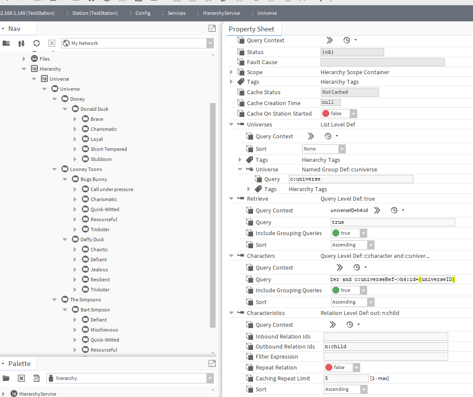This screenshot has height=397, width=473.
Task: Click the clock icon in Retrieve Query Context
Action: (394, 210)
